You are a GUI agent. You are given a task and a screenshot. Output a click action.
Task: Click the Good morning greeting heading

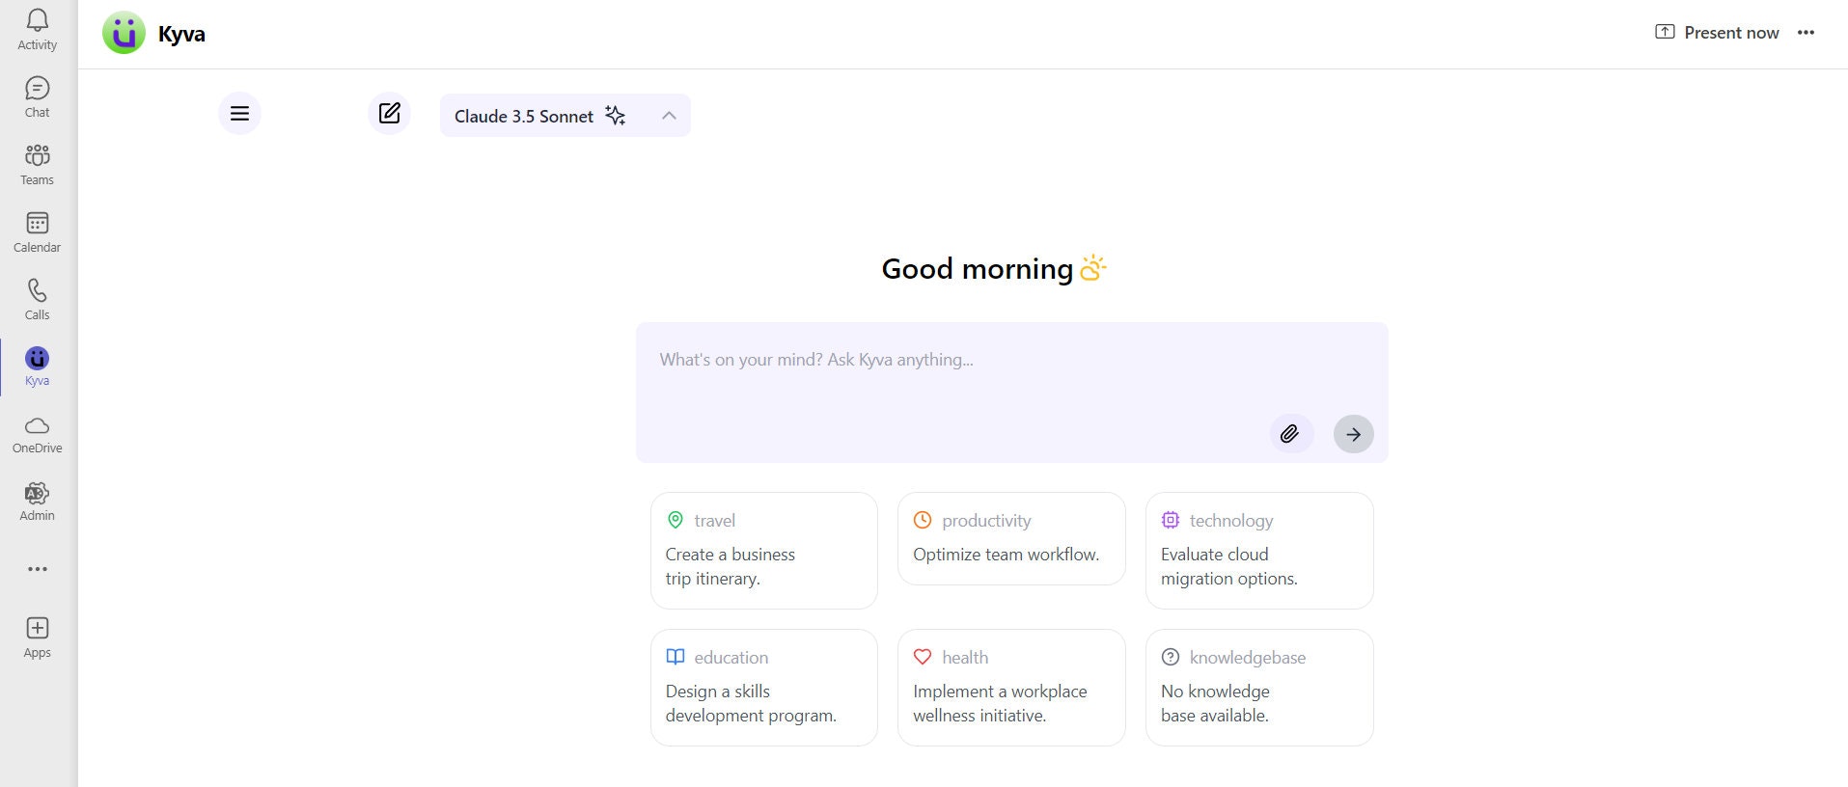[977, 268]
